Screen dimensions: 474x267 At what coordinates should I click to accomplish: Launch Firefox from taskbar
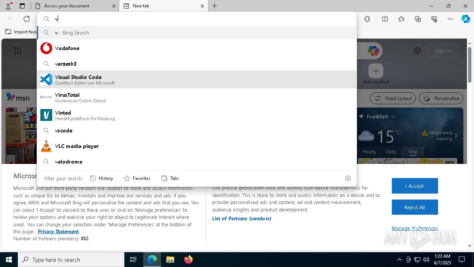pos(188,260)
